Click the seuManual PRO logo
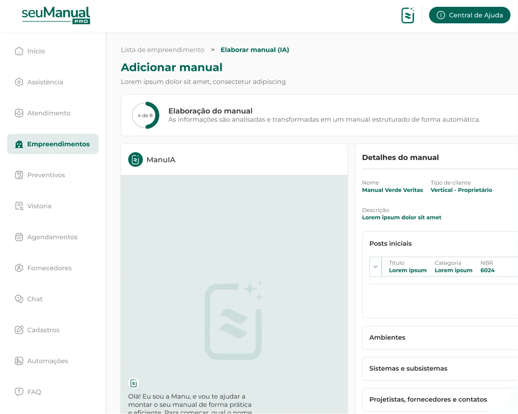518x414 pixels. pyautogui.click(x=56, y=15)
